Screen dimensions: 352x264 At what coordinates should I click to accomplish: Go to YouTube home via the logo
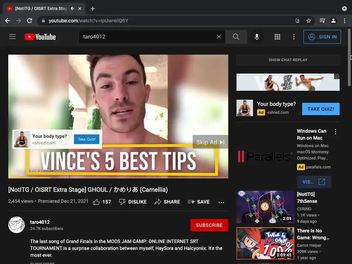point(40,37)
